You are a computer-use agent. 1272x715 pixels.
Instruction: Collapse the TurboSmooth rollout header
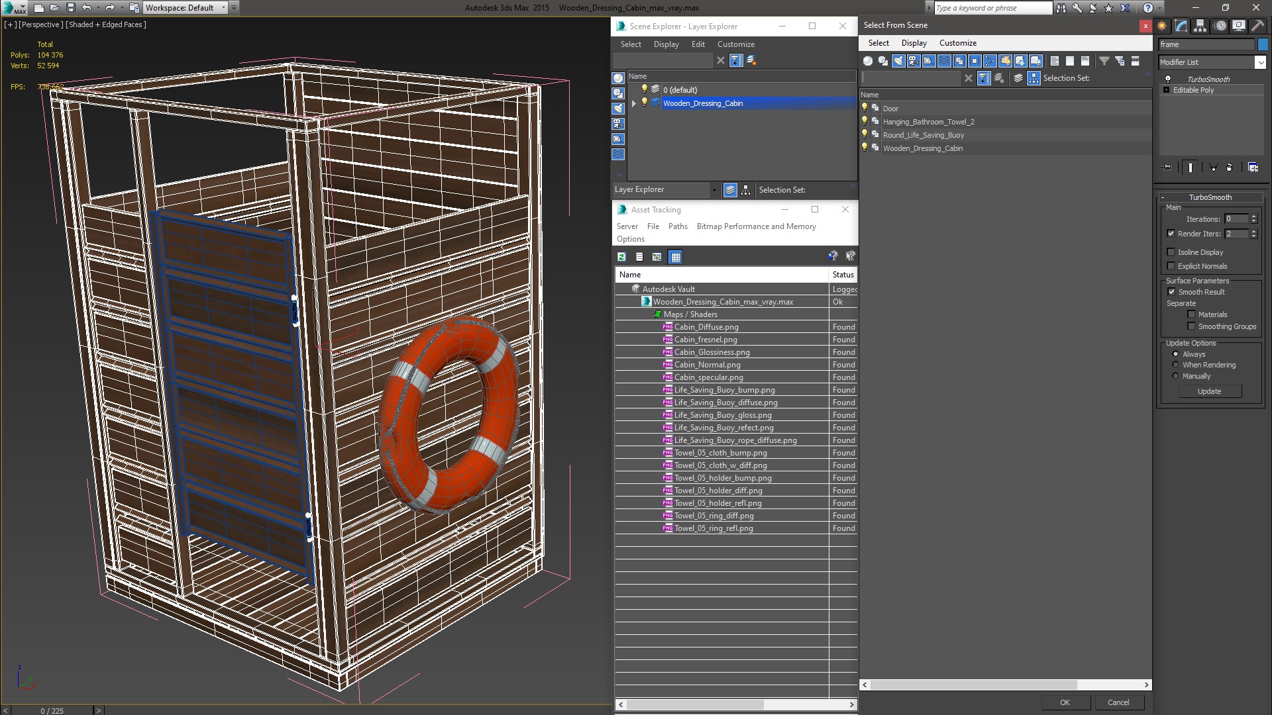click(1210, 197)
